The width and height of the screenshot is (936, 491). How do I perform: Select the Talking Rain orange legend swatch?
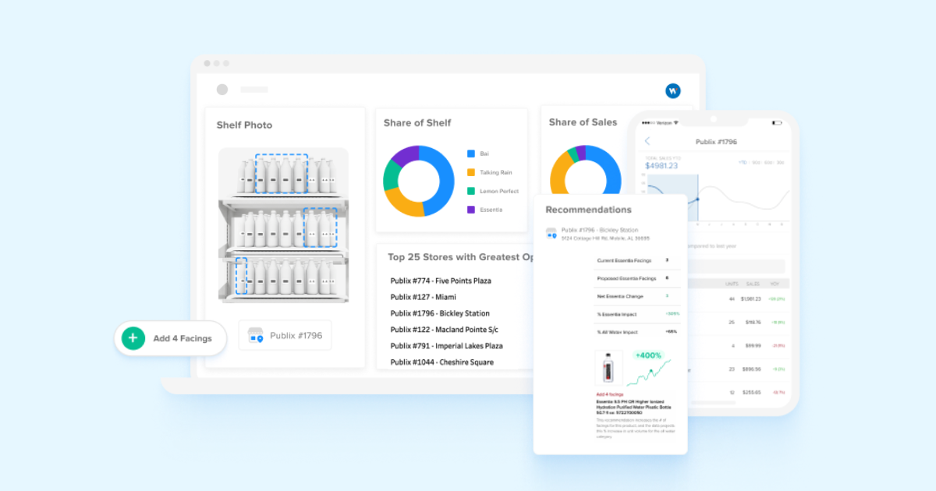tap(471, 172)
